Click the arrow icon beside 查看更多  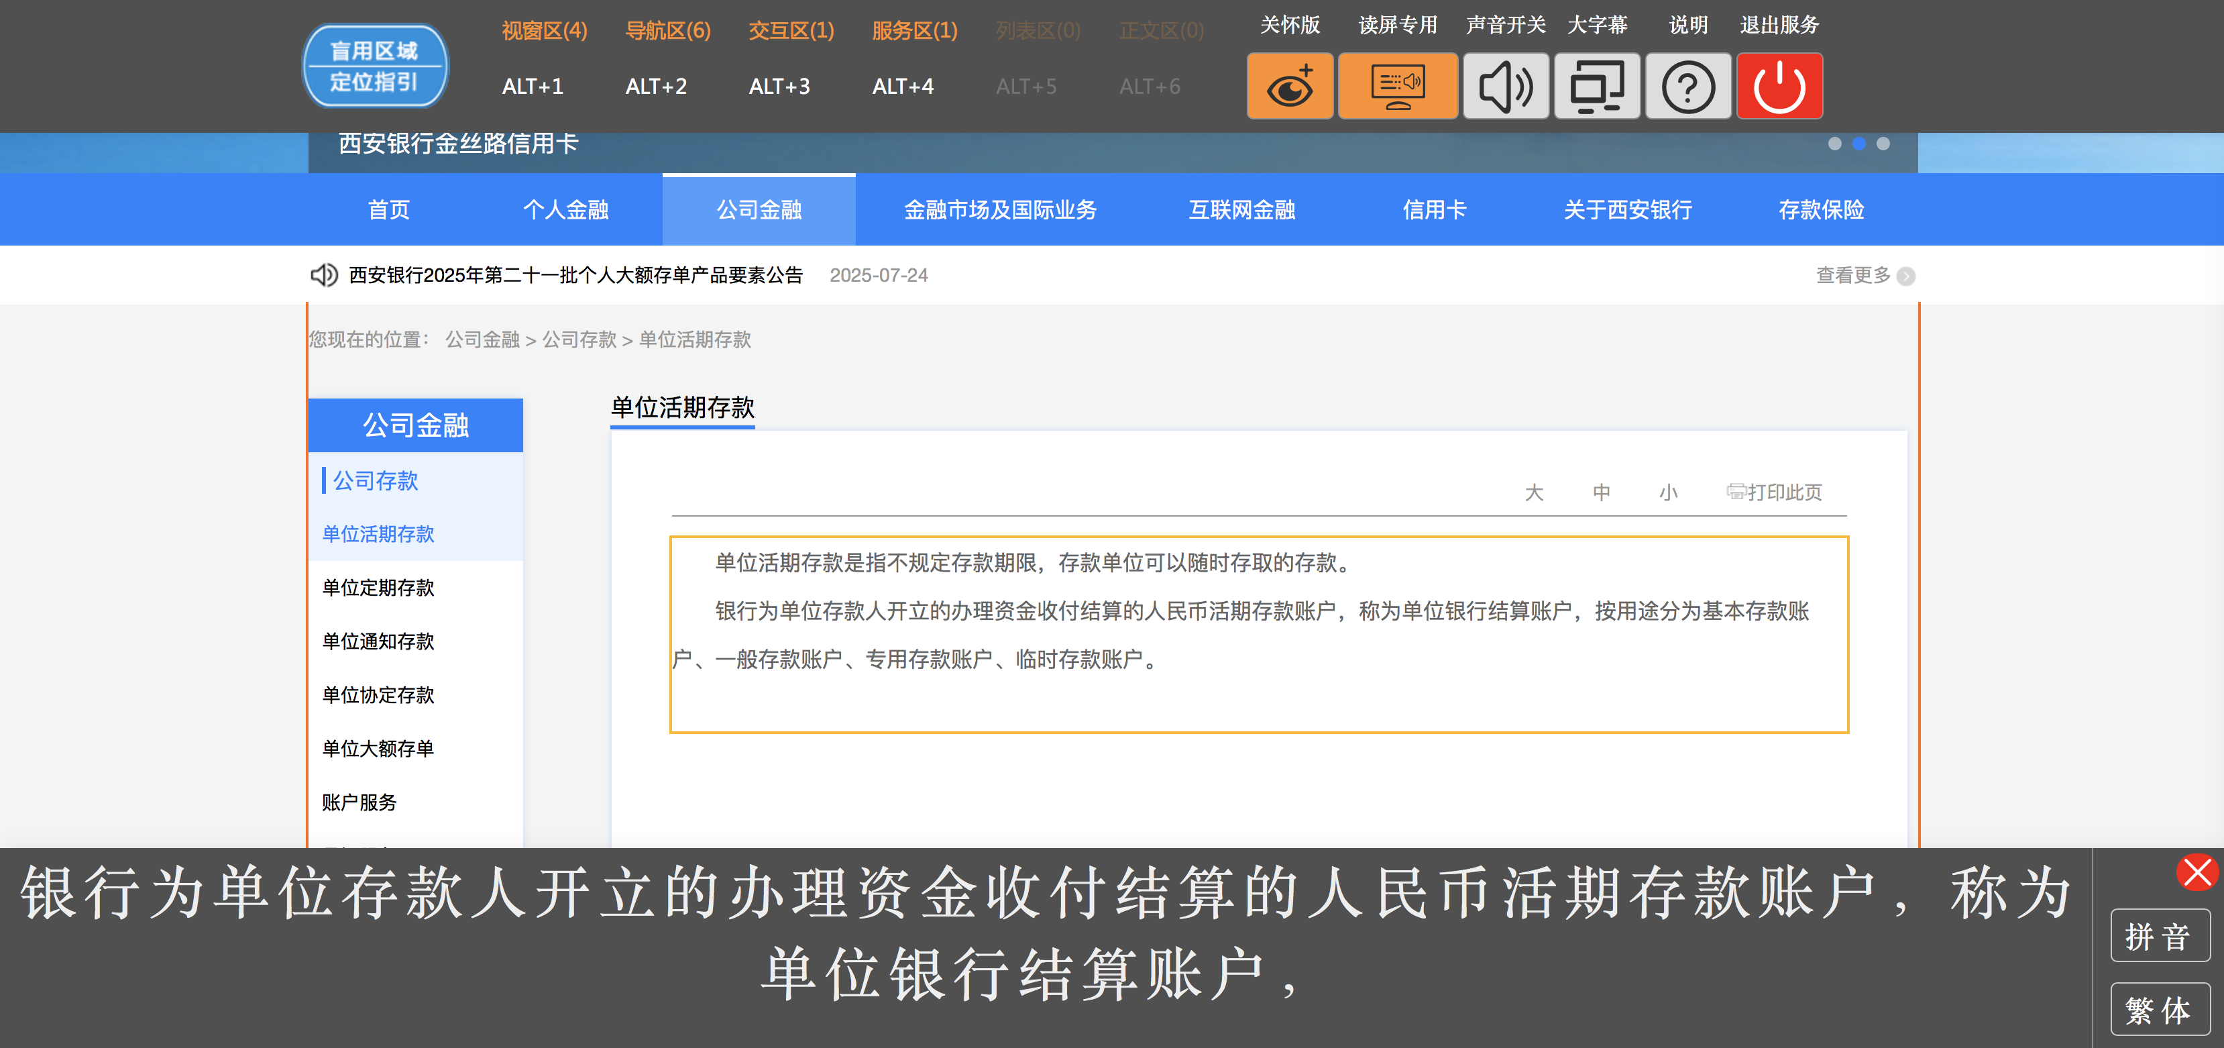click(1906, 276)
